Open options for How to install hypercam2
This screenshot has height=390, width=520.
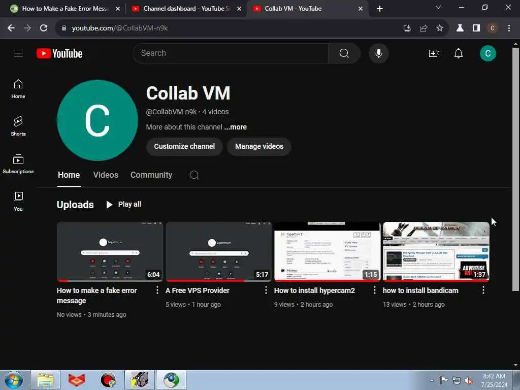pyautogui.click(x=375, y=290)
